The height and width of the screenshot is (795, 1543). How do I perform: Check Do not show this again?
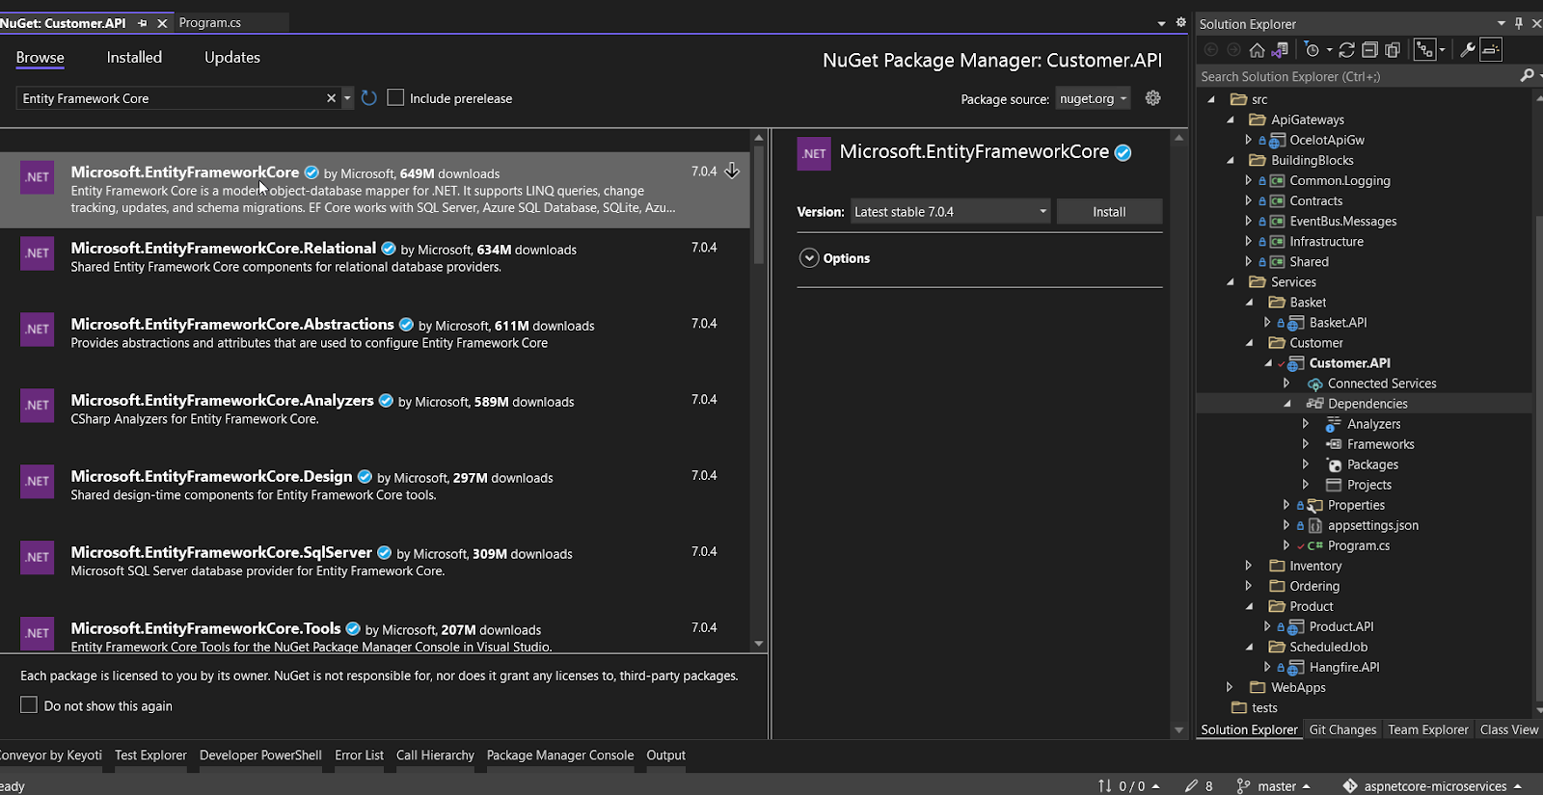click(29, 705)
